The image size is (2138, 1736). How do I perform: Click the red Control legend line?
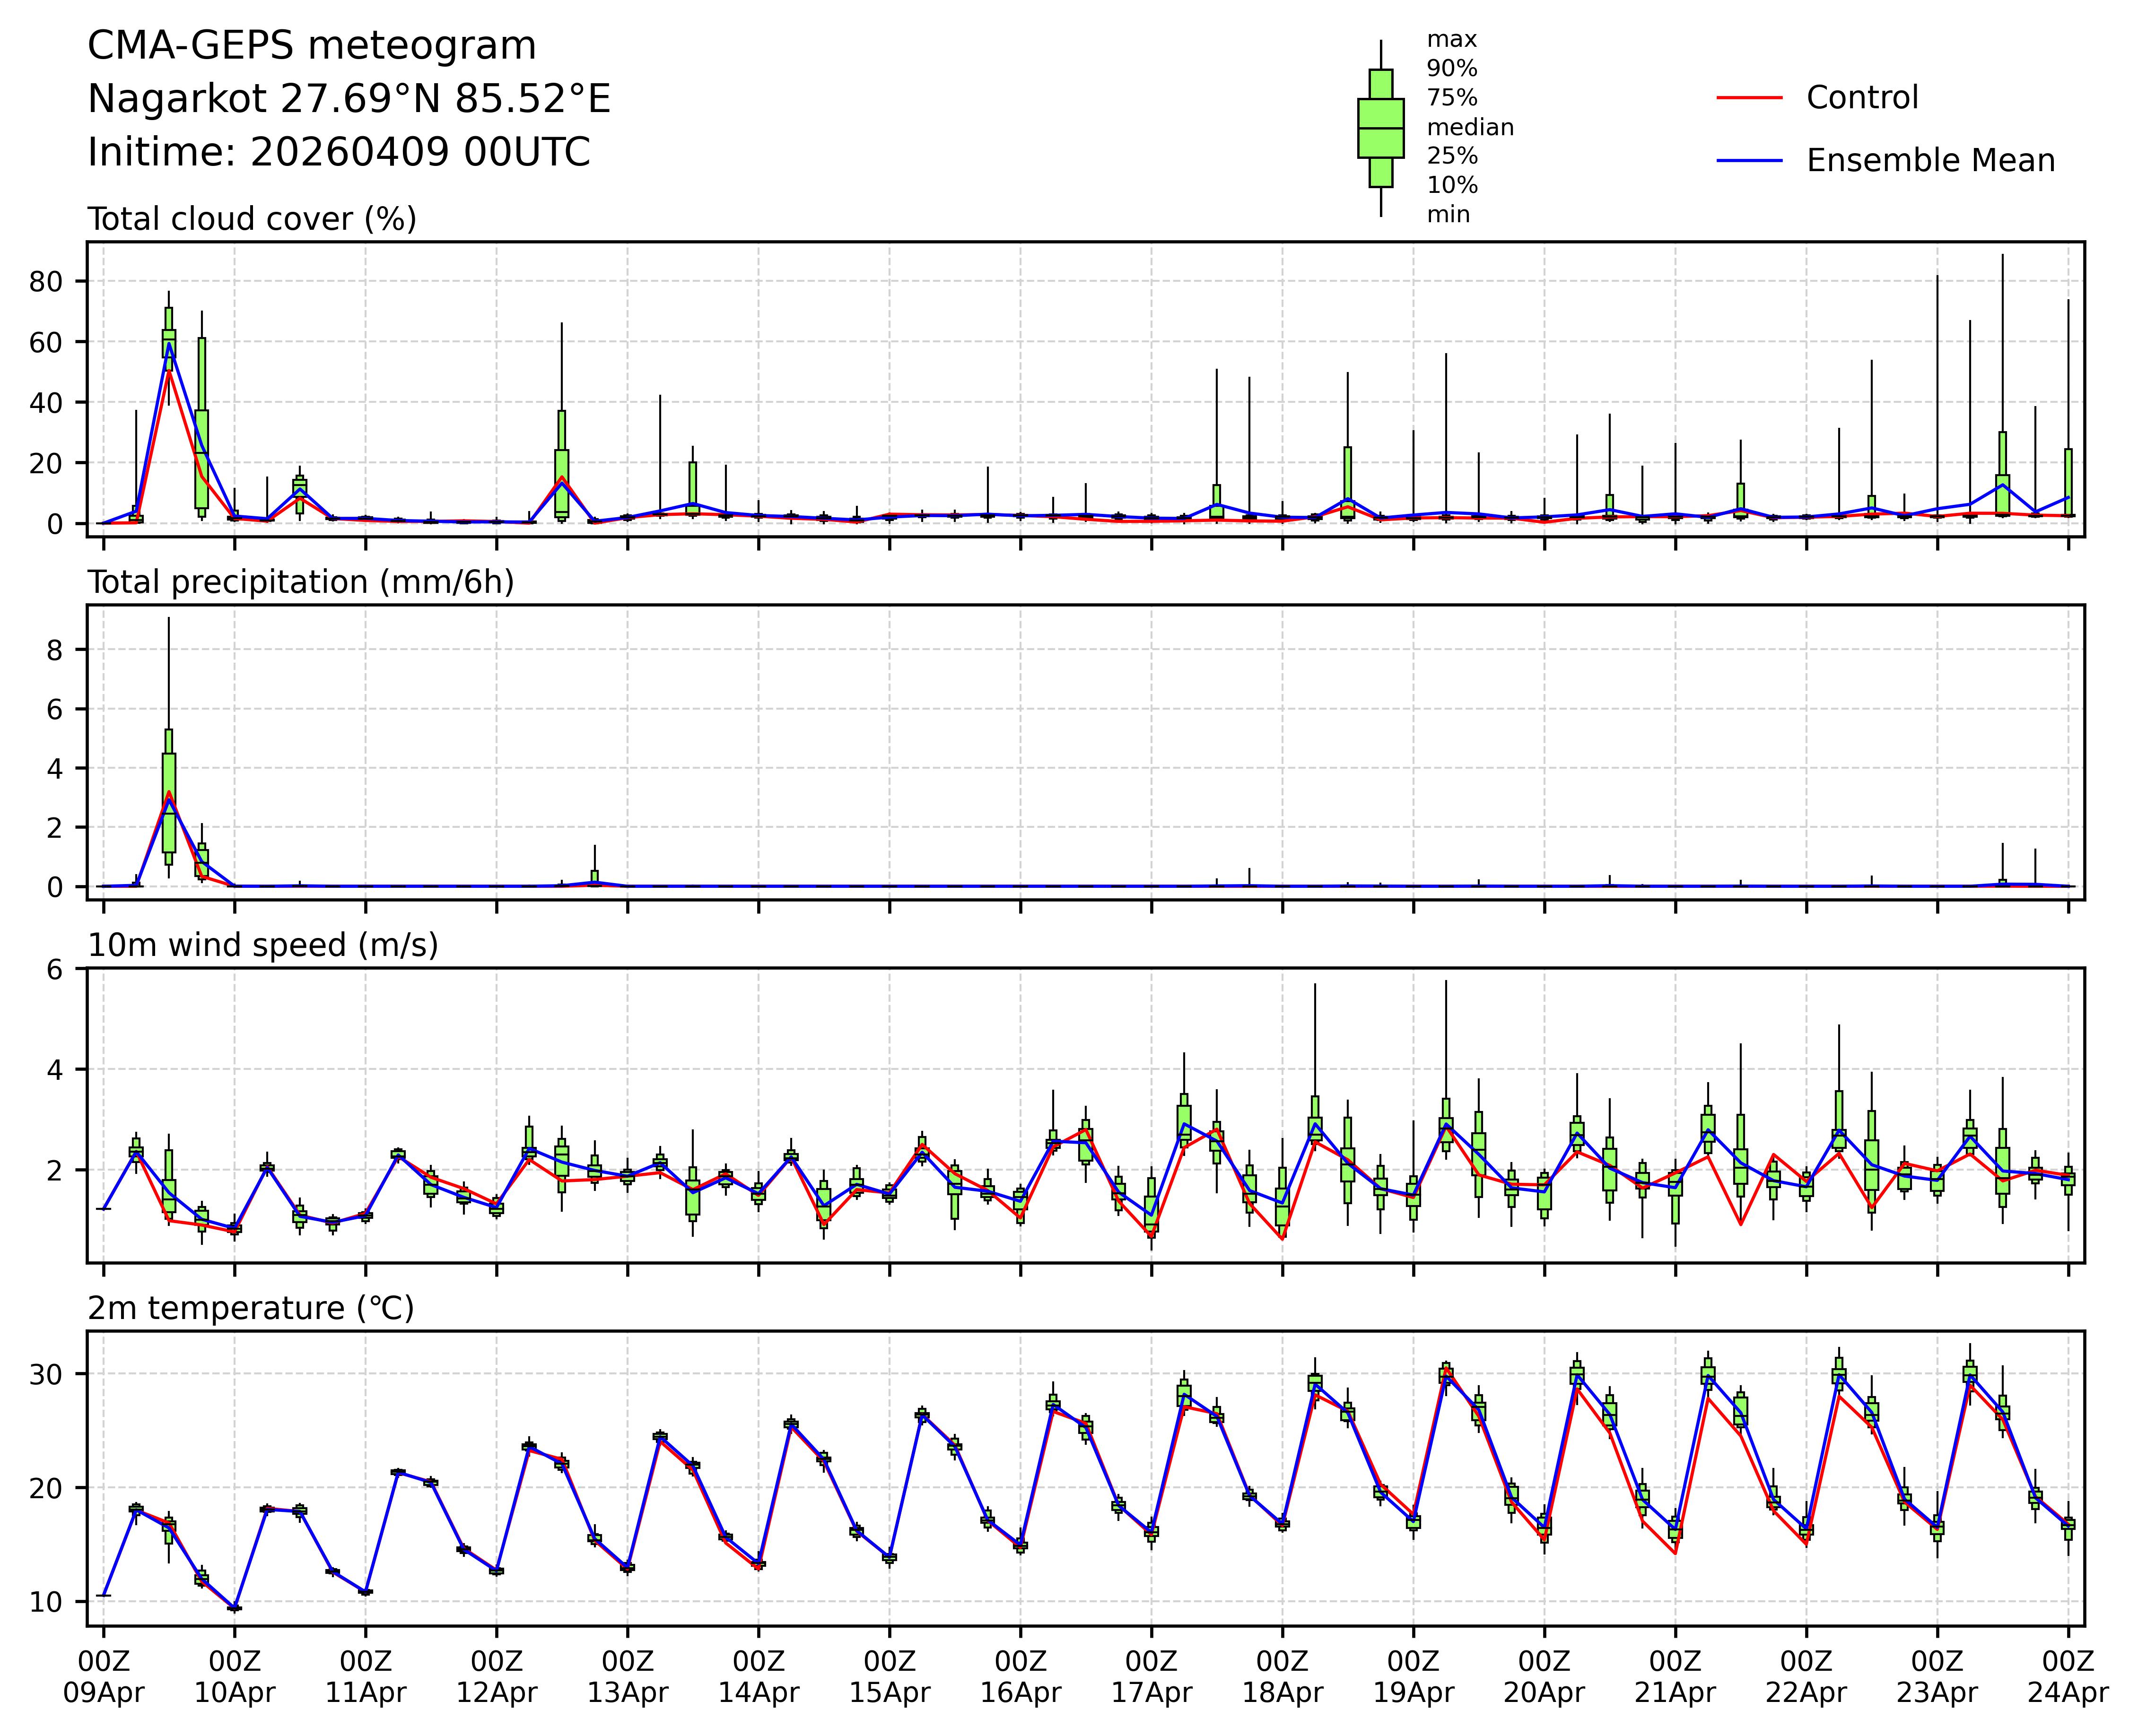coord(1749,98)
